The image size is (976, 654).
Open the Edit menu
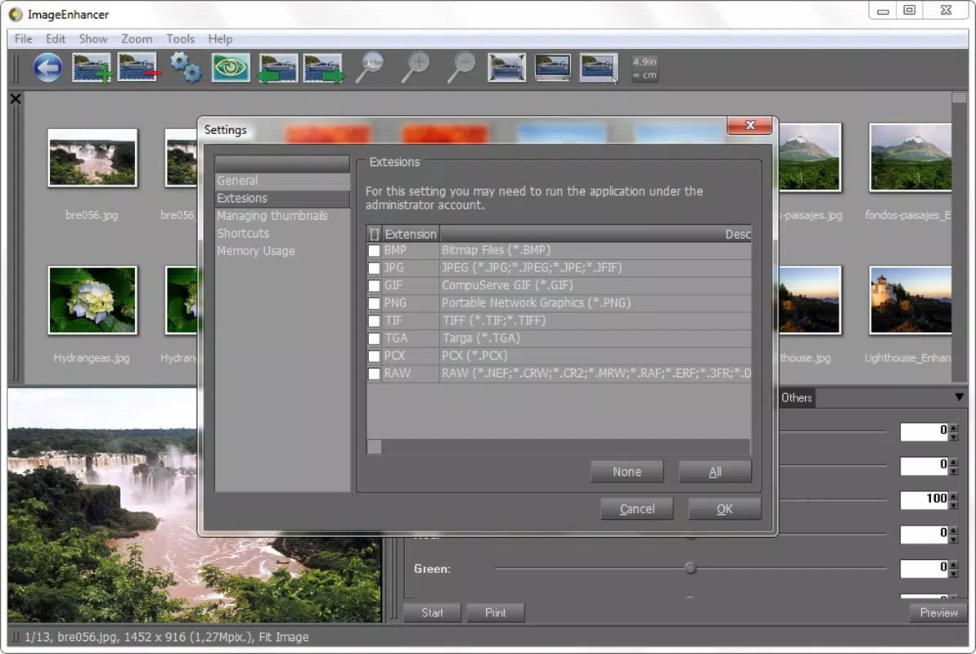pos(56,38)
